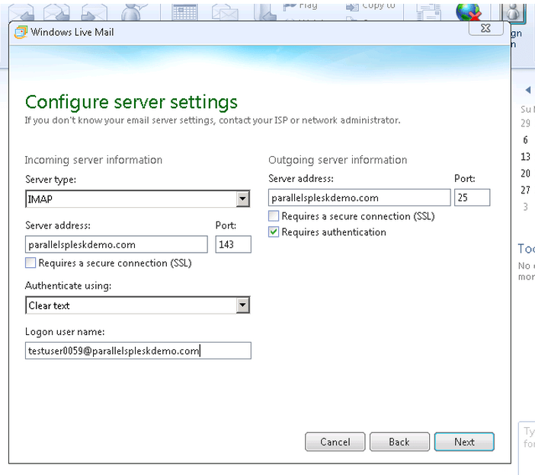Click Copy to in the background toolbar
Viewport: 535px width, 475px height.
(371, 6)
